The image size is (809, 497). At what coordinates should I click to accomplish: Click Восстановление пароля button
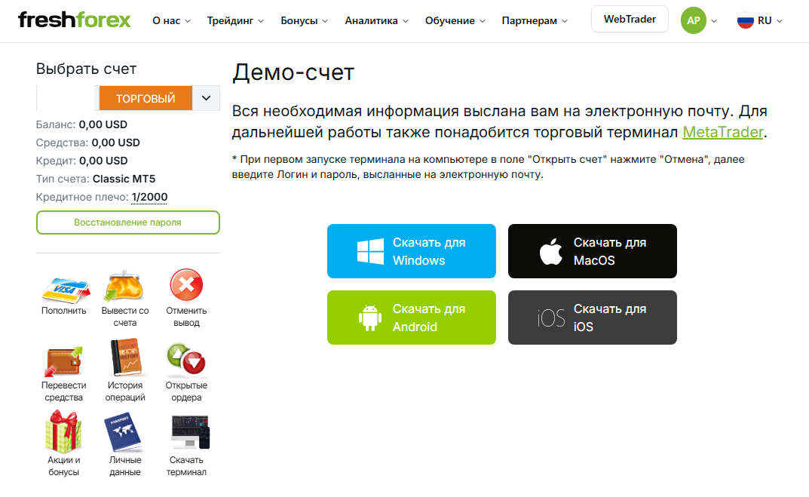(x=128, y=222)
